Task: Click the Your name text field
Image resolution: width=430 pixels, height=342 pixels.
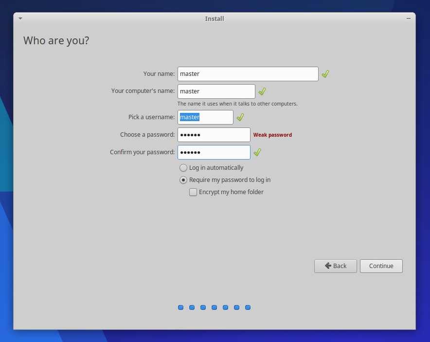Action: [x=248, y=74]
